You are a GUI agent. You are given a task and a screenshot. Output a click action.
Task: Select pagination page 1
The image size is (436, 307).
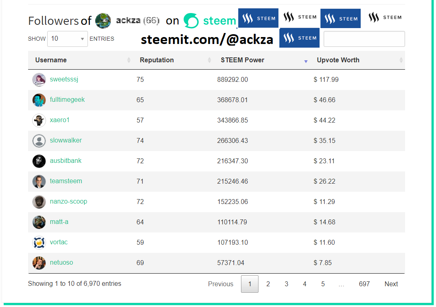tap(250, 284)
